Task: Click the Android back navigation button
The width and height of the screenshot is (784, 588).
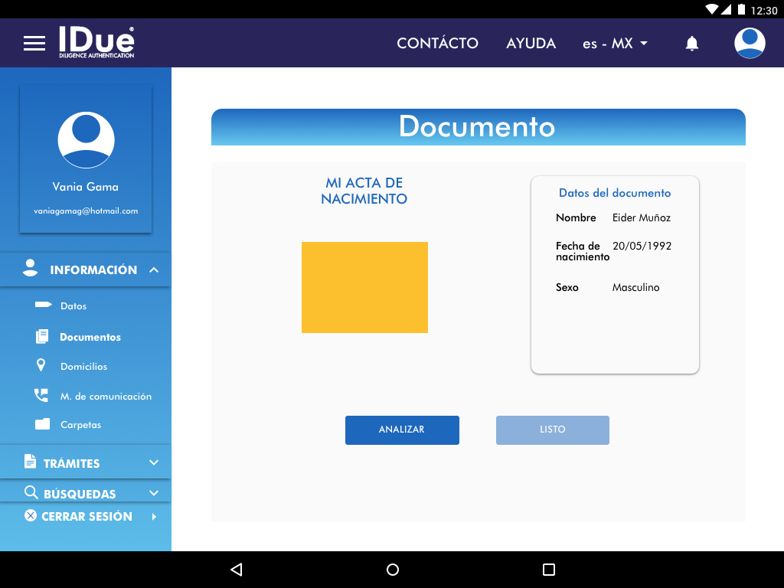Action: click(236, 570)
